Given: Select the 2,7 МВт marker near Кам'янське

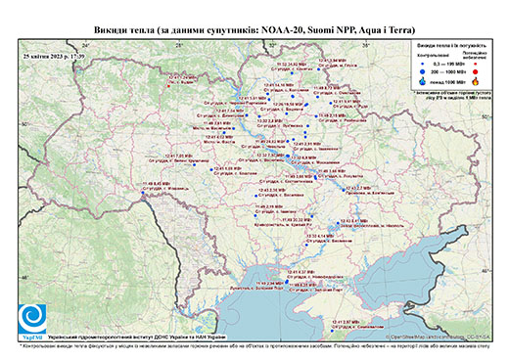Looking at the screenshot, I should (x=344, y=190).
